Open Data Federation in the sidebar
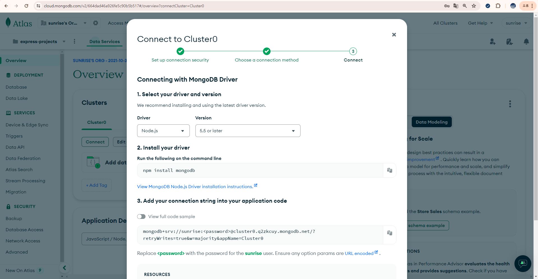The height and width of the screenshot is (279, 538). pyautogui.click(x=23, y=158)
